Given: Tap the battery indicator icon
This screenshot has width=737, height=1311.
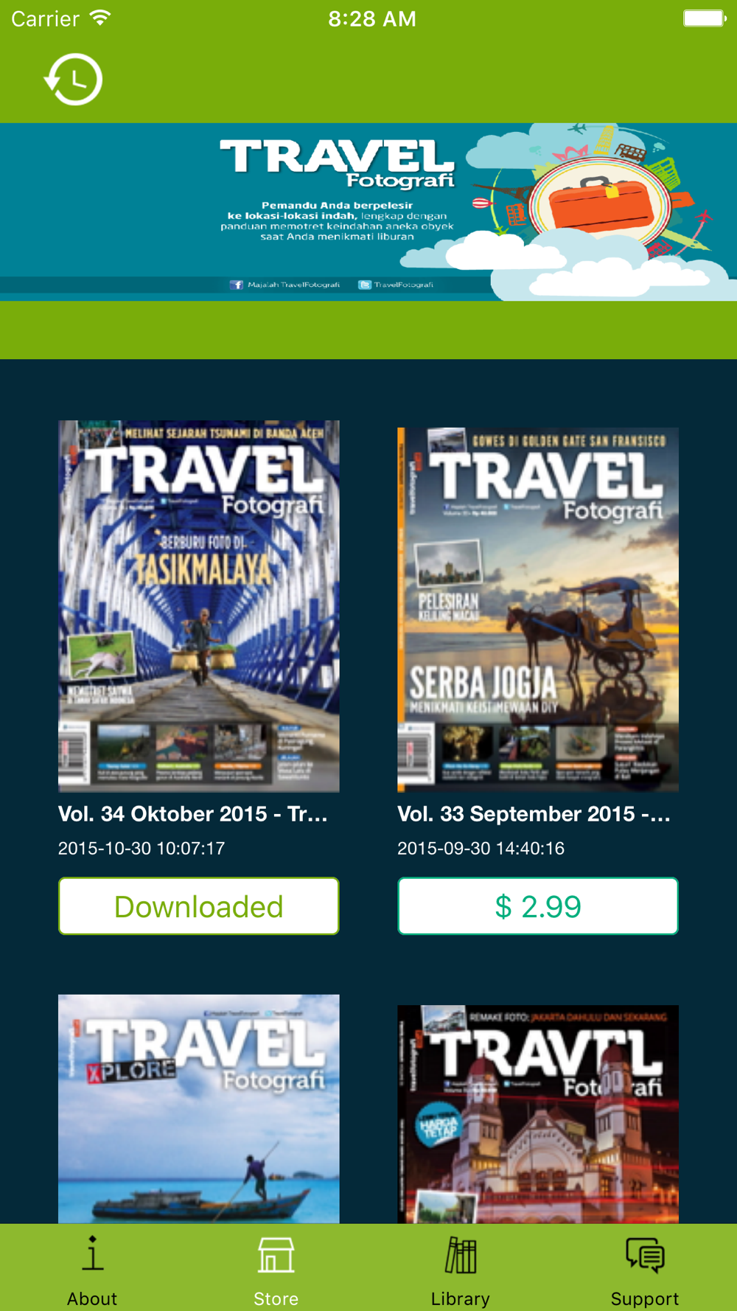Looking at the screenshot, I should (705, 18).
